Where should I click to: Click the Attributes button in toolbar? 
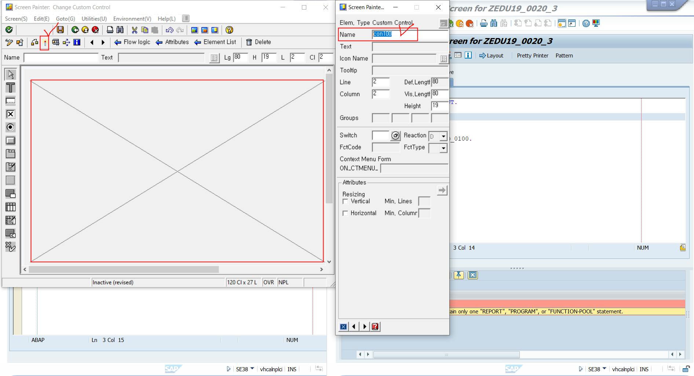point(172,42)
